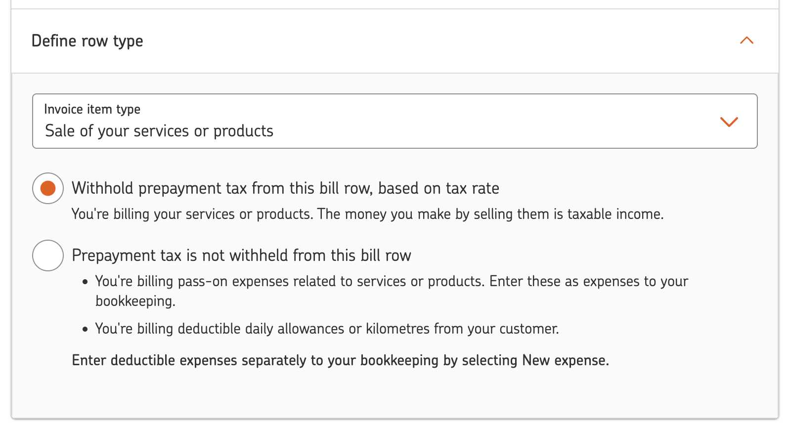
Task: Click the Withhold prepayment tax label text
Action: (x=285, y=188)
